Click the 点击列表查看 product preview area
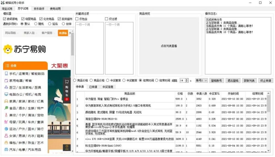 169,46
